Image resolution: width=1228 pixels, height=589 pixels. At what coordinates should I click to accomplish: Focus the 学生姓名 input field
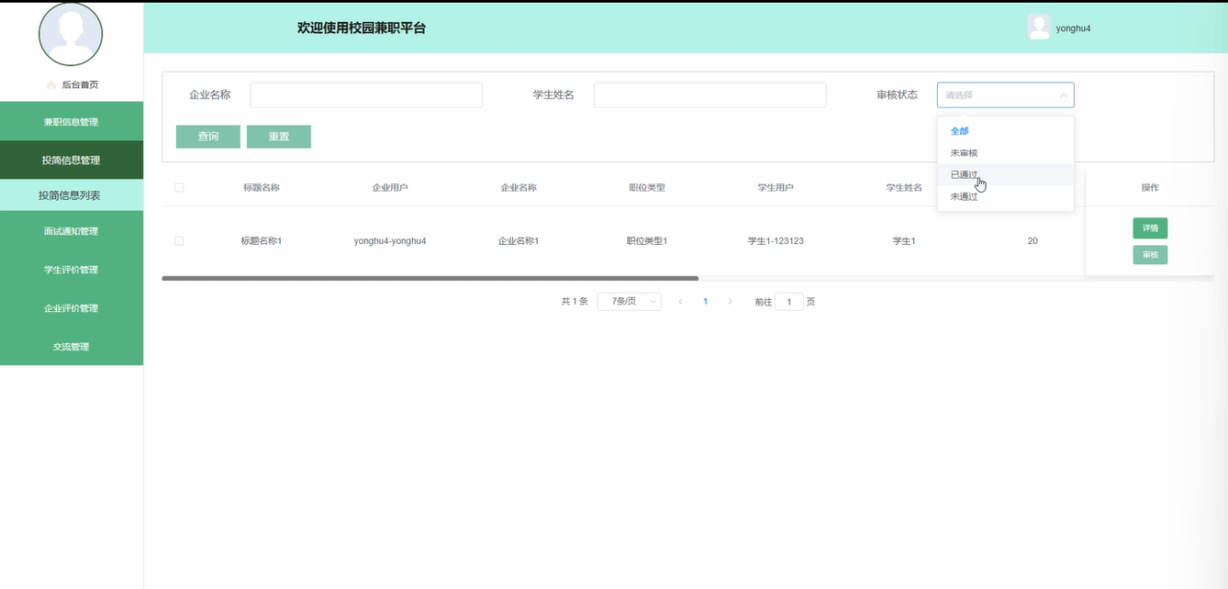pyautogui.click(x=709, y=95)
